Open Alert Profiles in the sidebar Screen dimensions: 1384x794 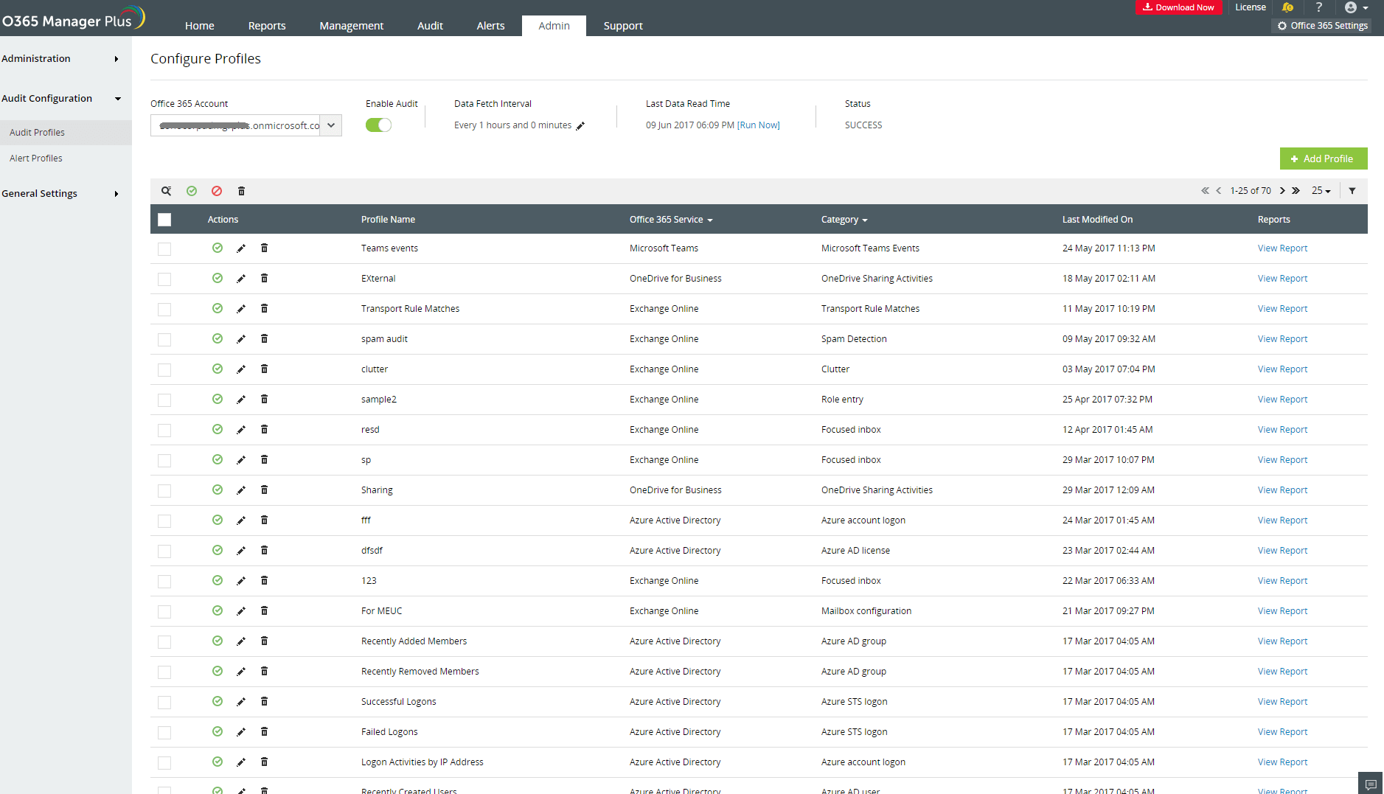(36, 159)
